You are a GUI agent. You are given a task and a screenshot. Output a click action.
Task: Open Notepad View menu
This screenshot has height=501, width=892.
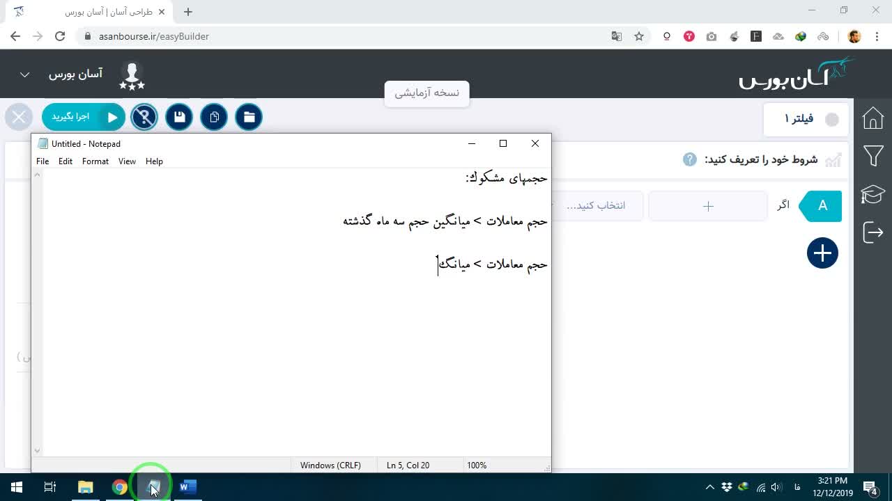pos(127,161)
